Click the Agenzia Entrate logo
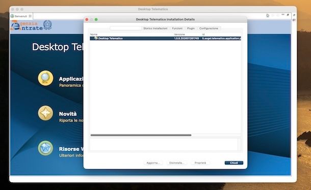The height and width of the screenshot is (190, 311). 31,26
